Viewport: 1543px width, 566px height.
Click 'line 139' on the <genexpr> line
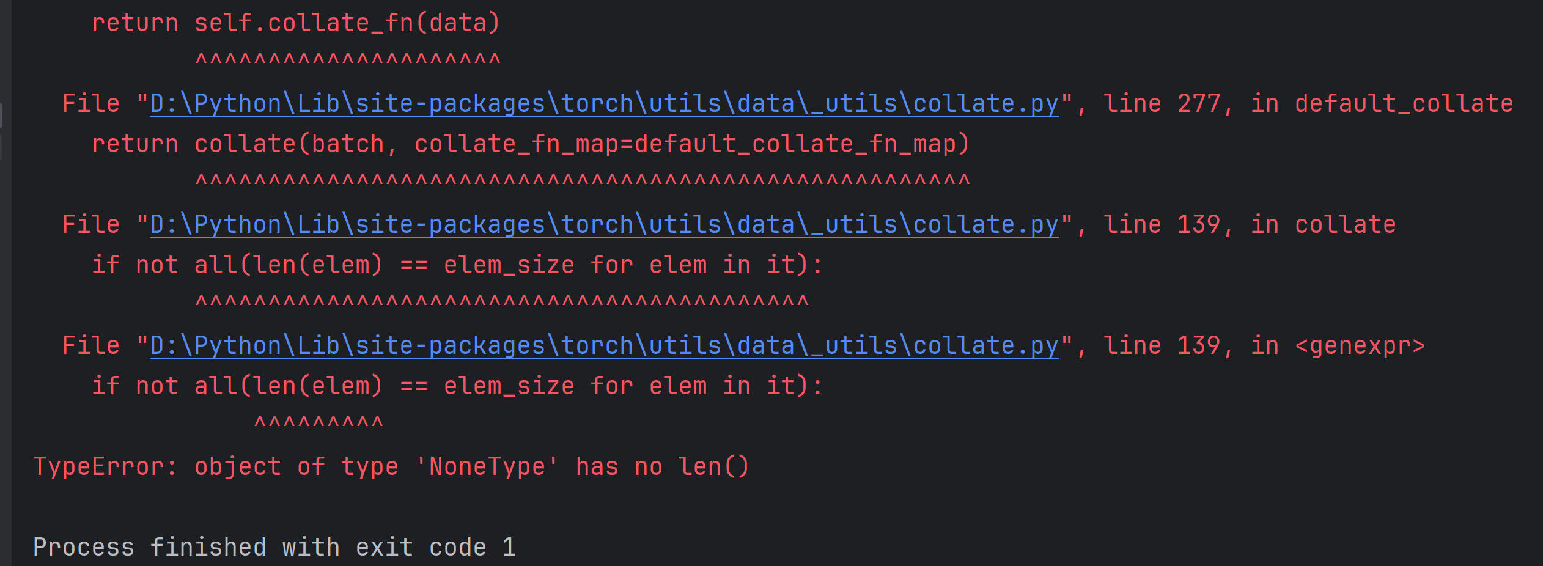1162,345
